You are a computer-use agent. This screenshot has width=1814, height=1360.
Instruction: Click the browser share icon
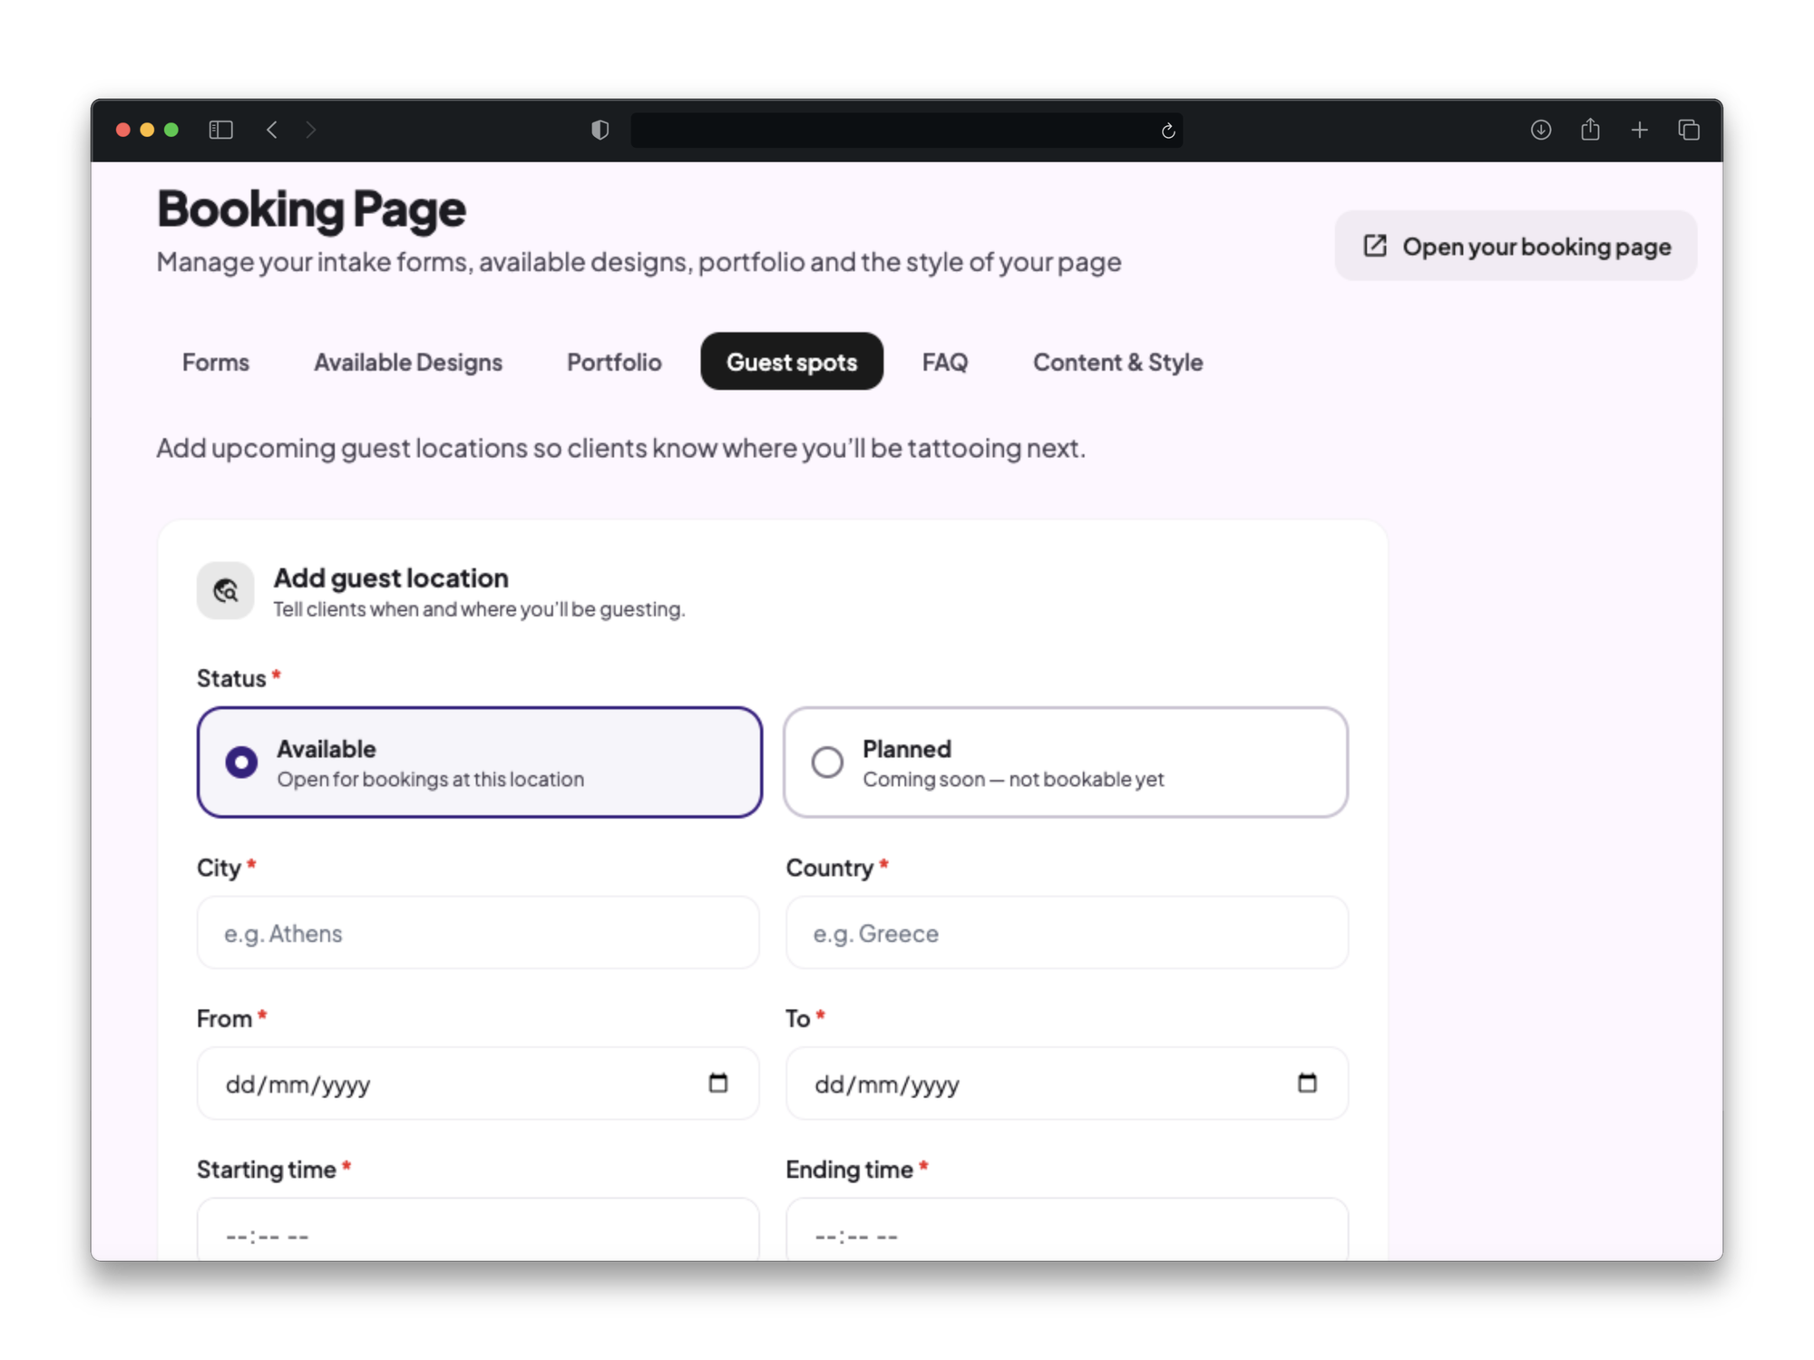[1590, 130]
